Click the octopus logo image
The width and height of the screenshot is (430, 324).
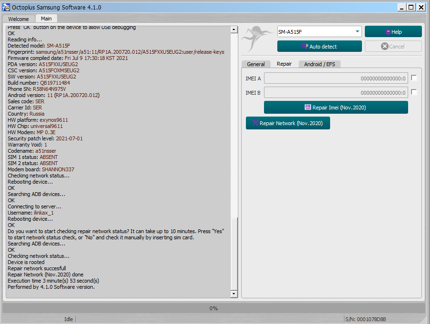click(x=257, y=39)
